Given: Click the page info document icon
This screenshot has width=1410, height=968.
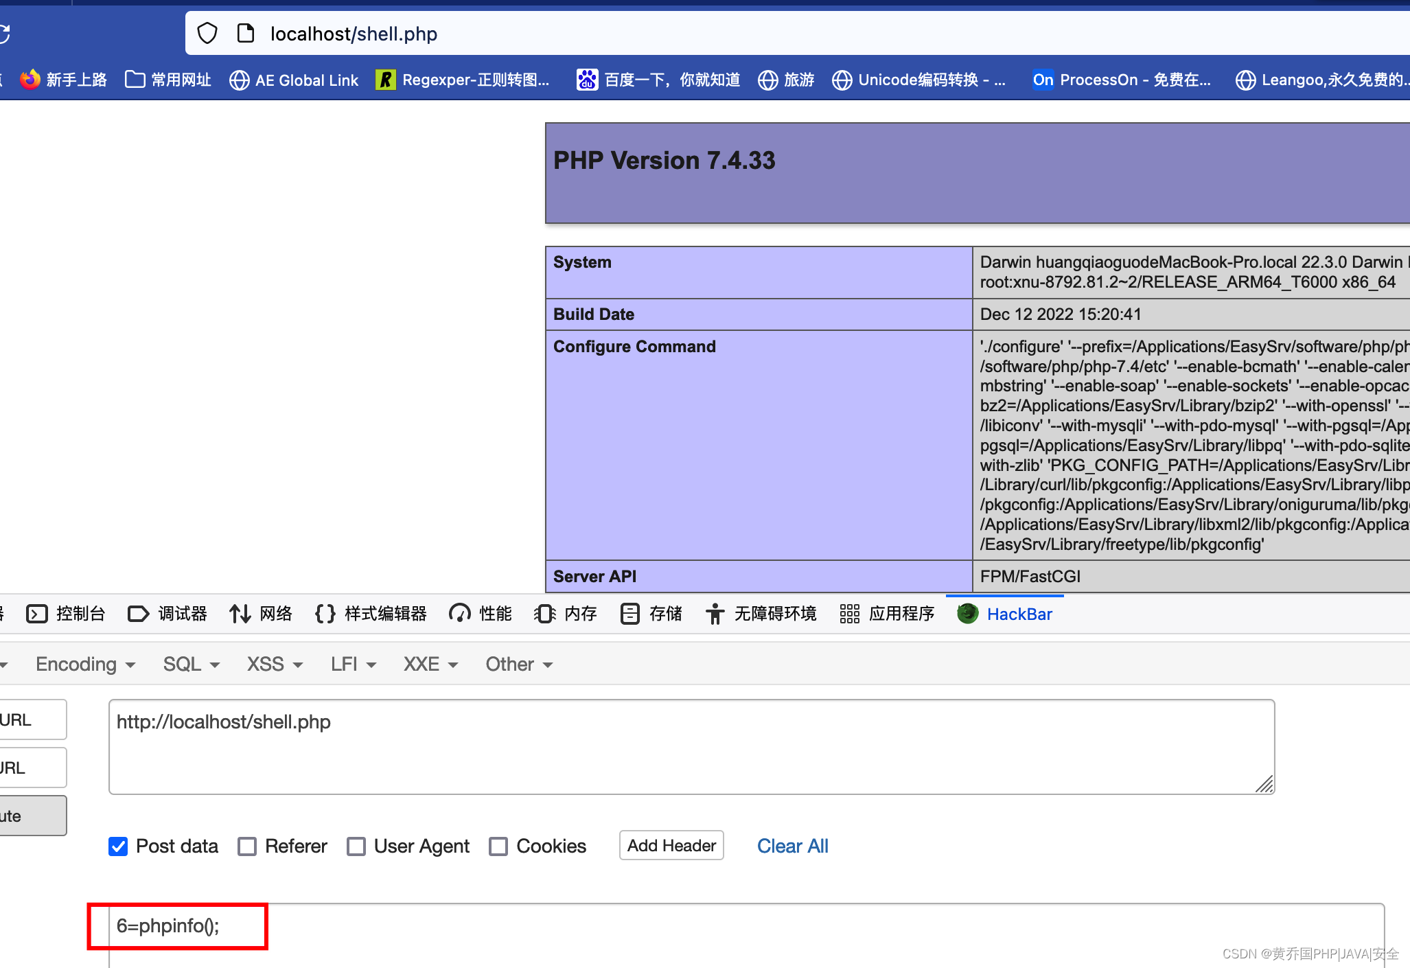Looking at the screenshot, I should coord(245,33).
